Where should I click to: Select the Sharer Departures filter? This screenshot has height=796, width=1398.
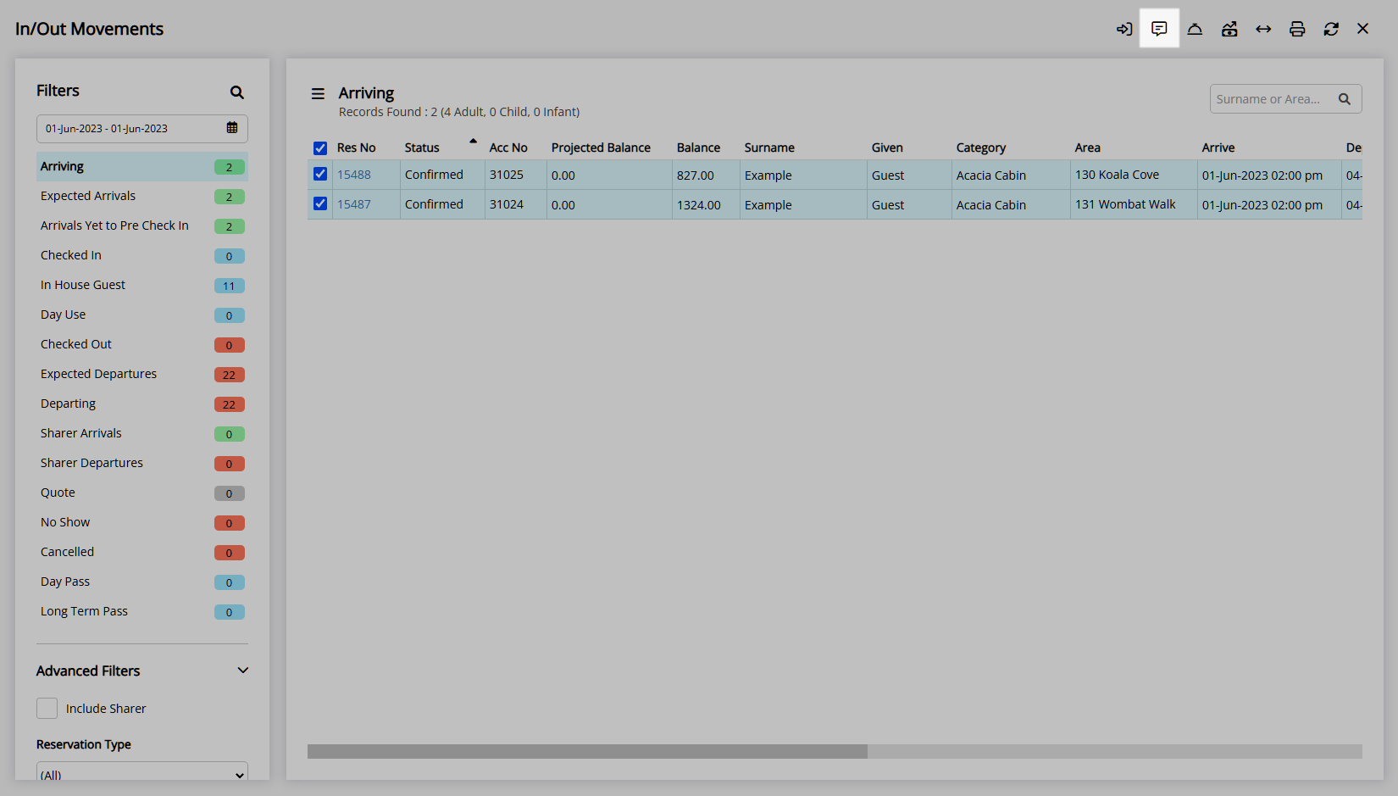142,463
